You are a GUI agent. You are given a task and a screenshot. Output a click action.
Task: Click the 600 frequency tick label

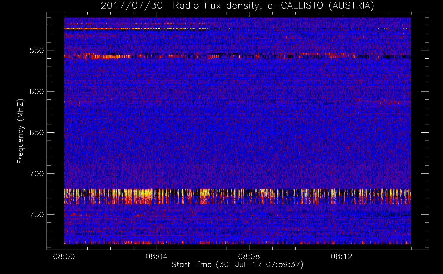[37, 92]
